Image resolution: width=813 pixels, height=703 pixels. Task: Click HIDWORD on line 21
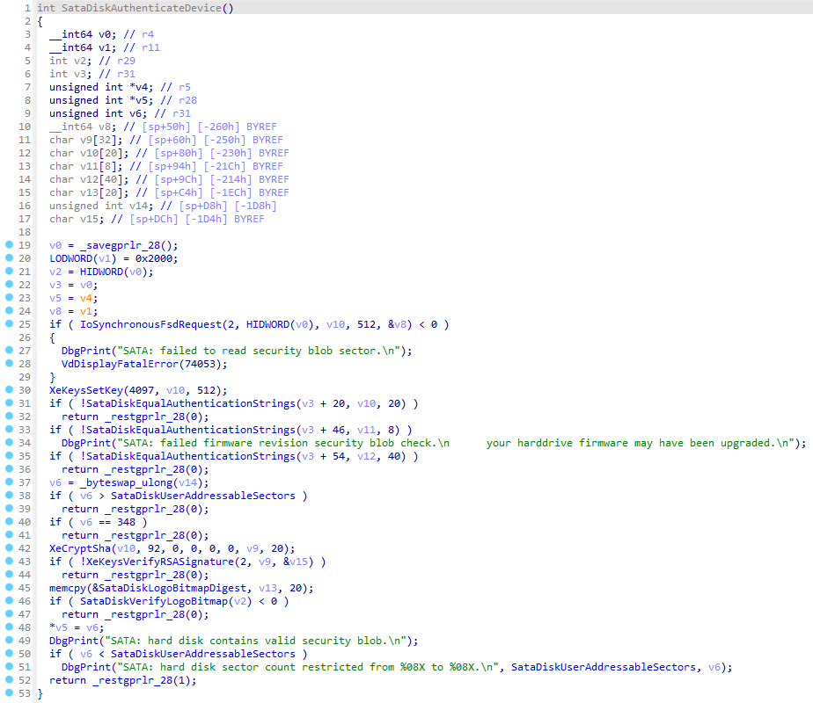(x=101, y=272)
